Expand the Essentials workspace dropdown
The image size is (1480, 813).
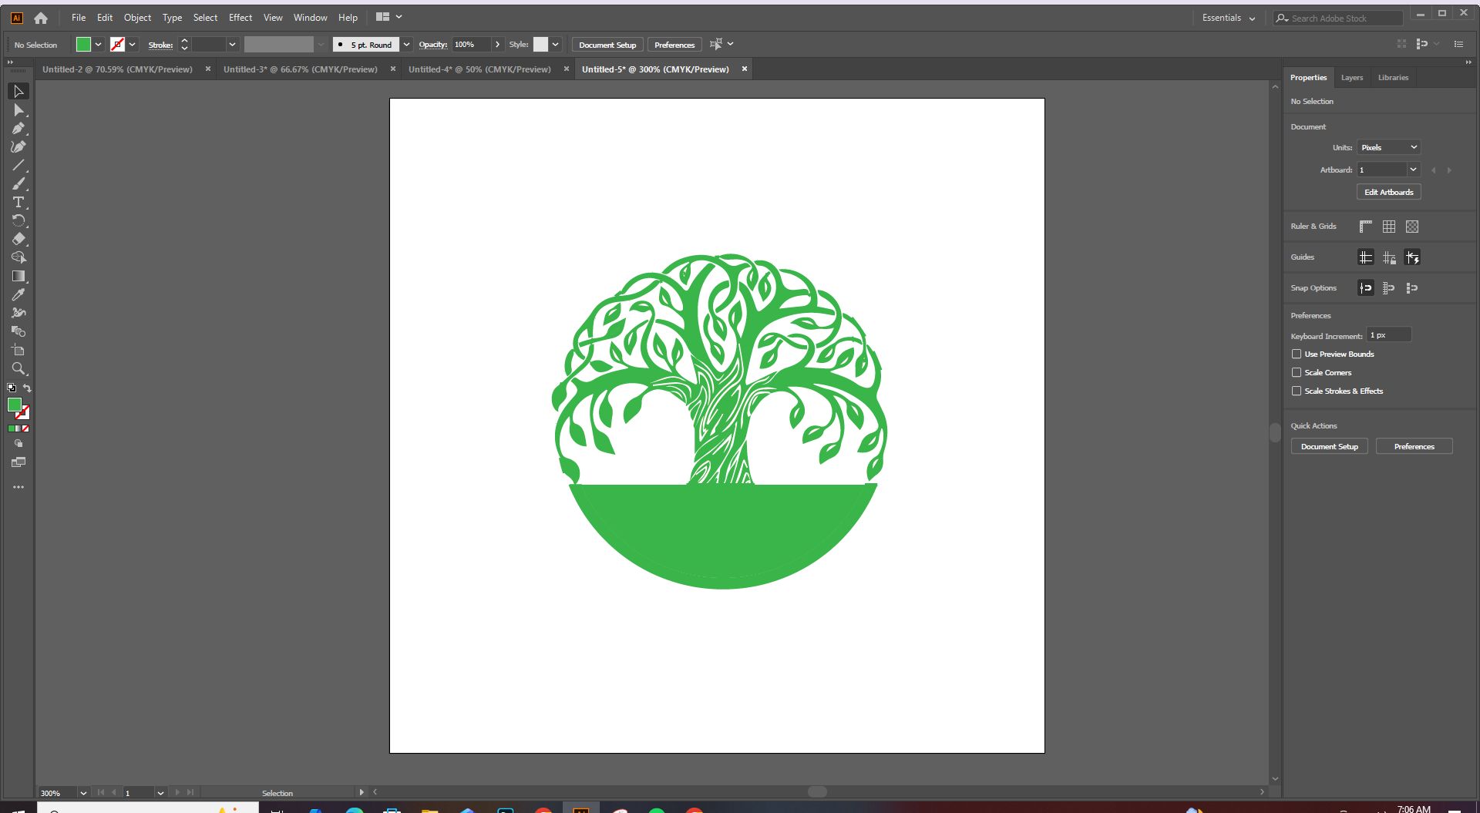pos(1229,18)
